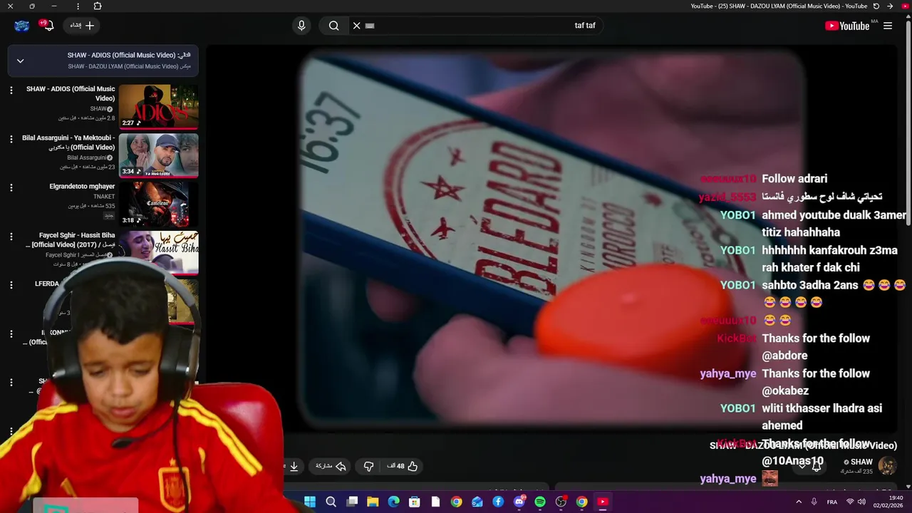Image resolution: width=912 pixels, height=513 pixels.
Task: Open title SHAW - ADIOS (Official Music Video)
Action: point(71,93)
